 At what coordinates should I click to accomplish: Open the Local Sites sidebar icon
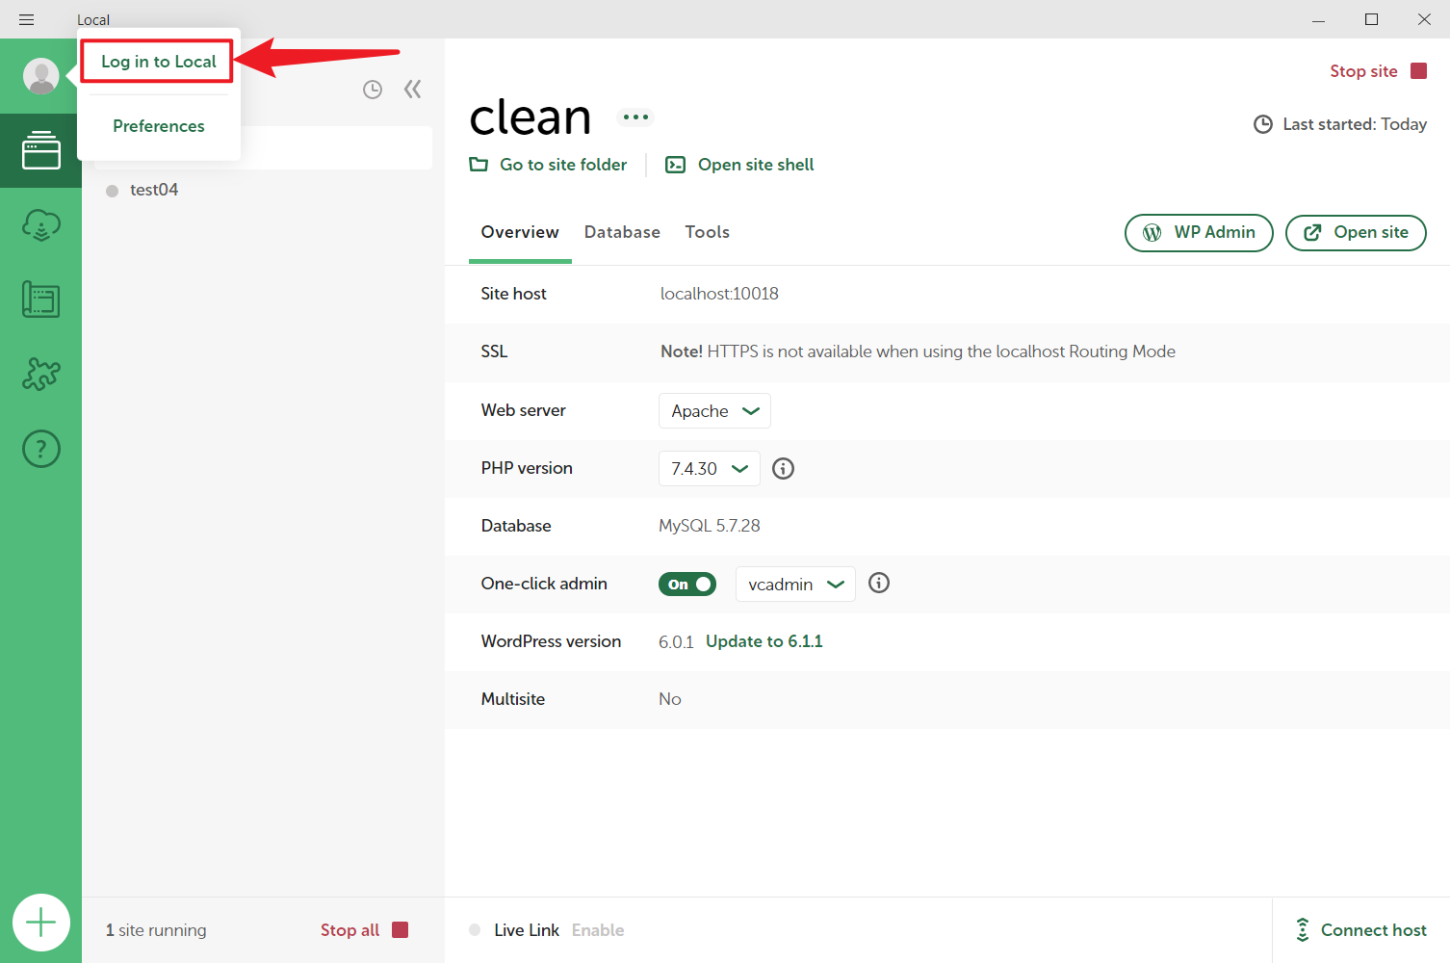point(41,150)
